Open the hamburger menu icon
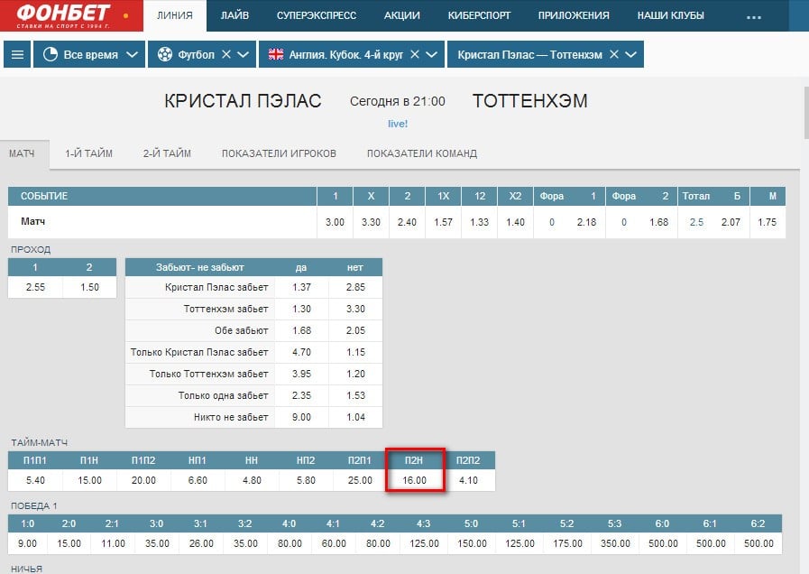809x574 pixels. click(x=17, y=54)
